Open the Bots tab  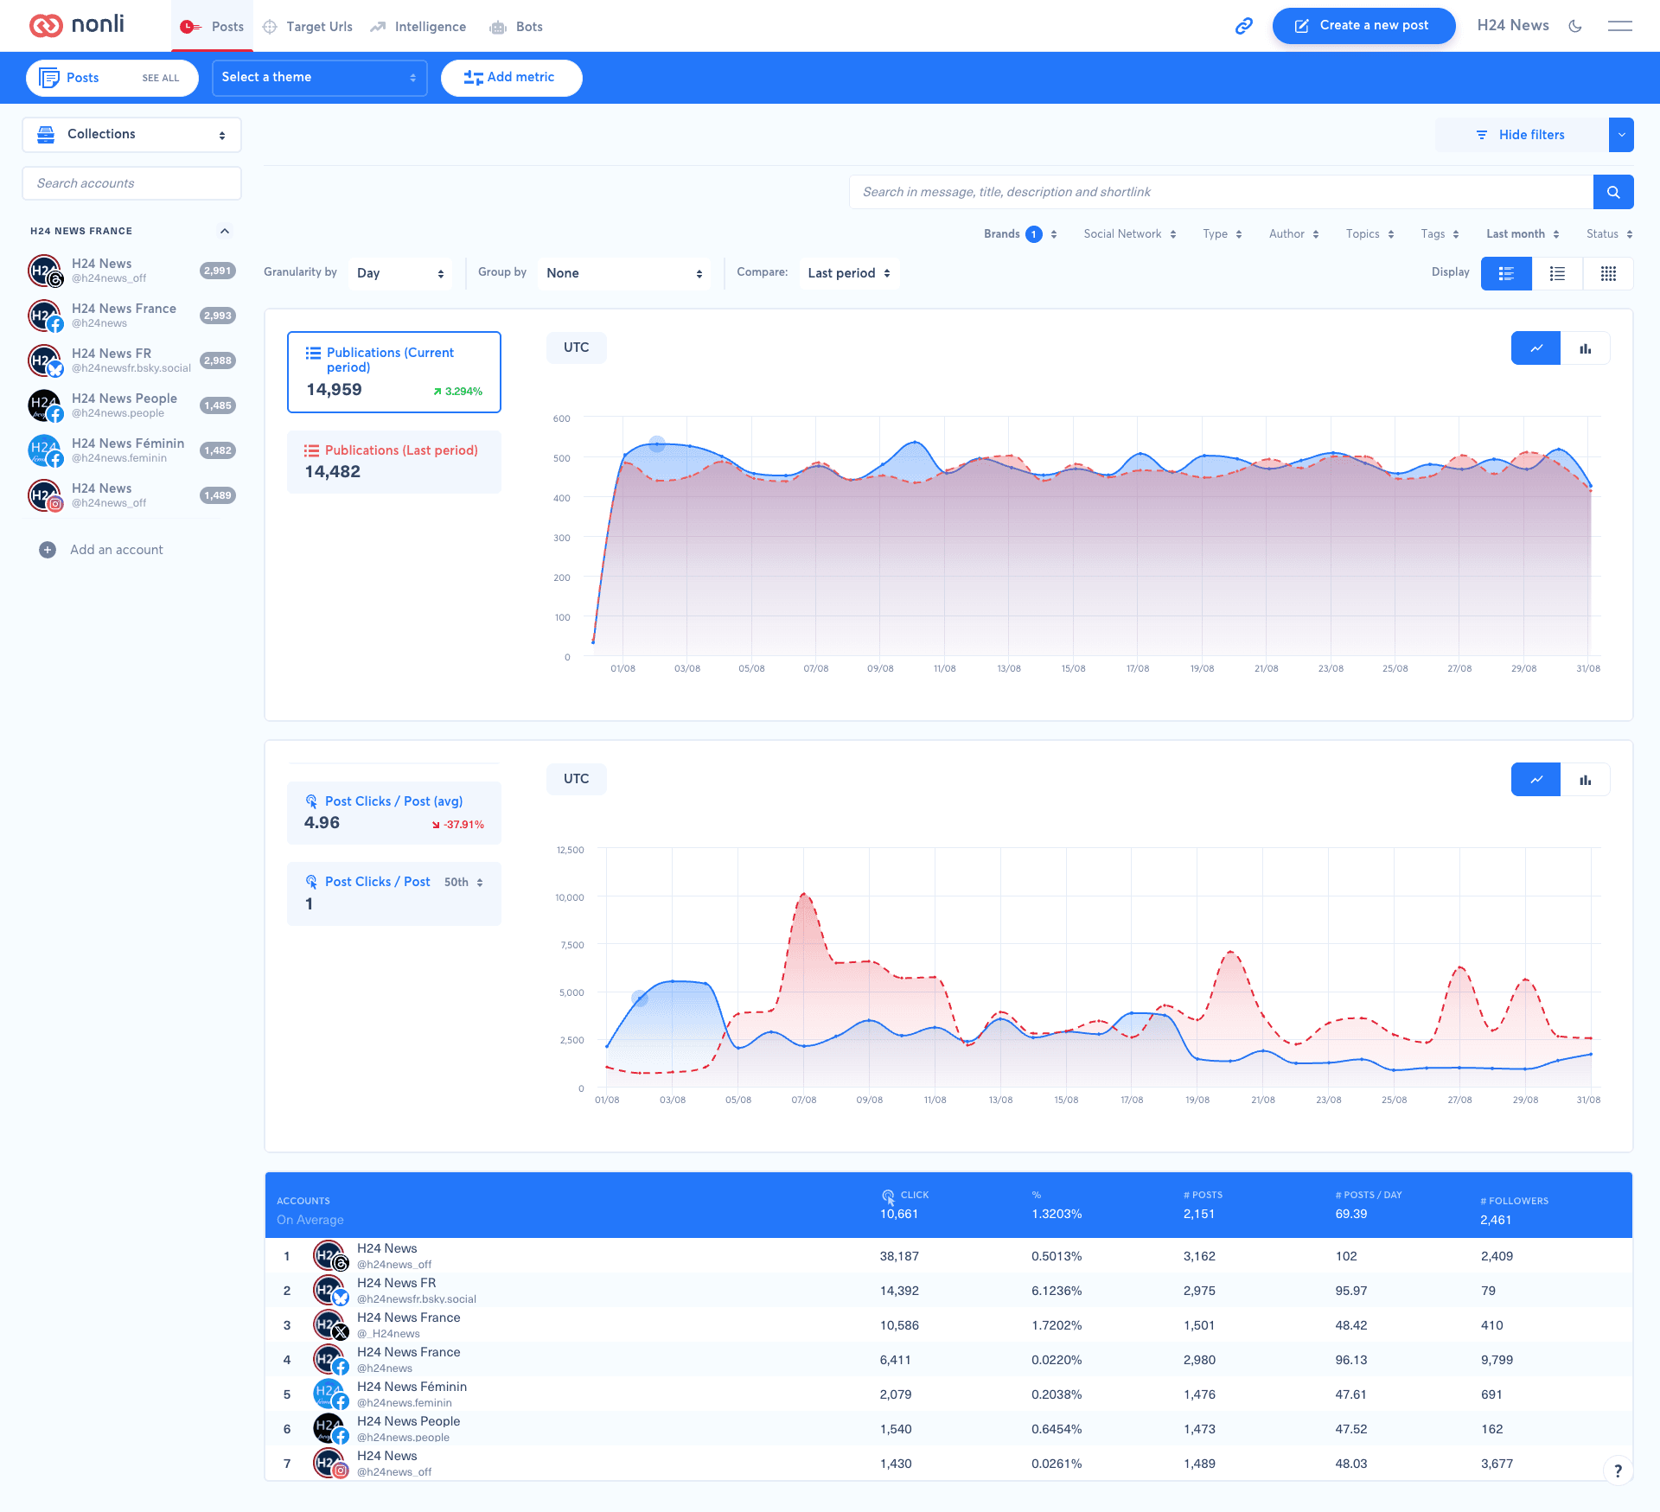516,27
